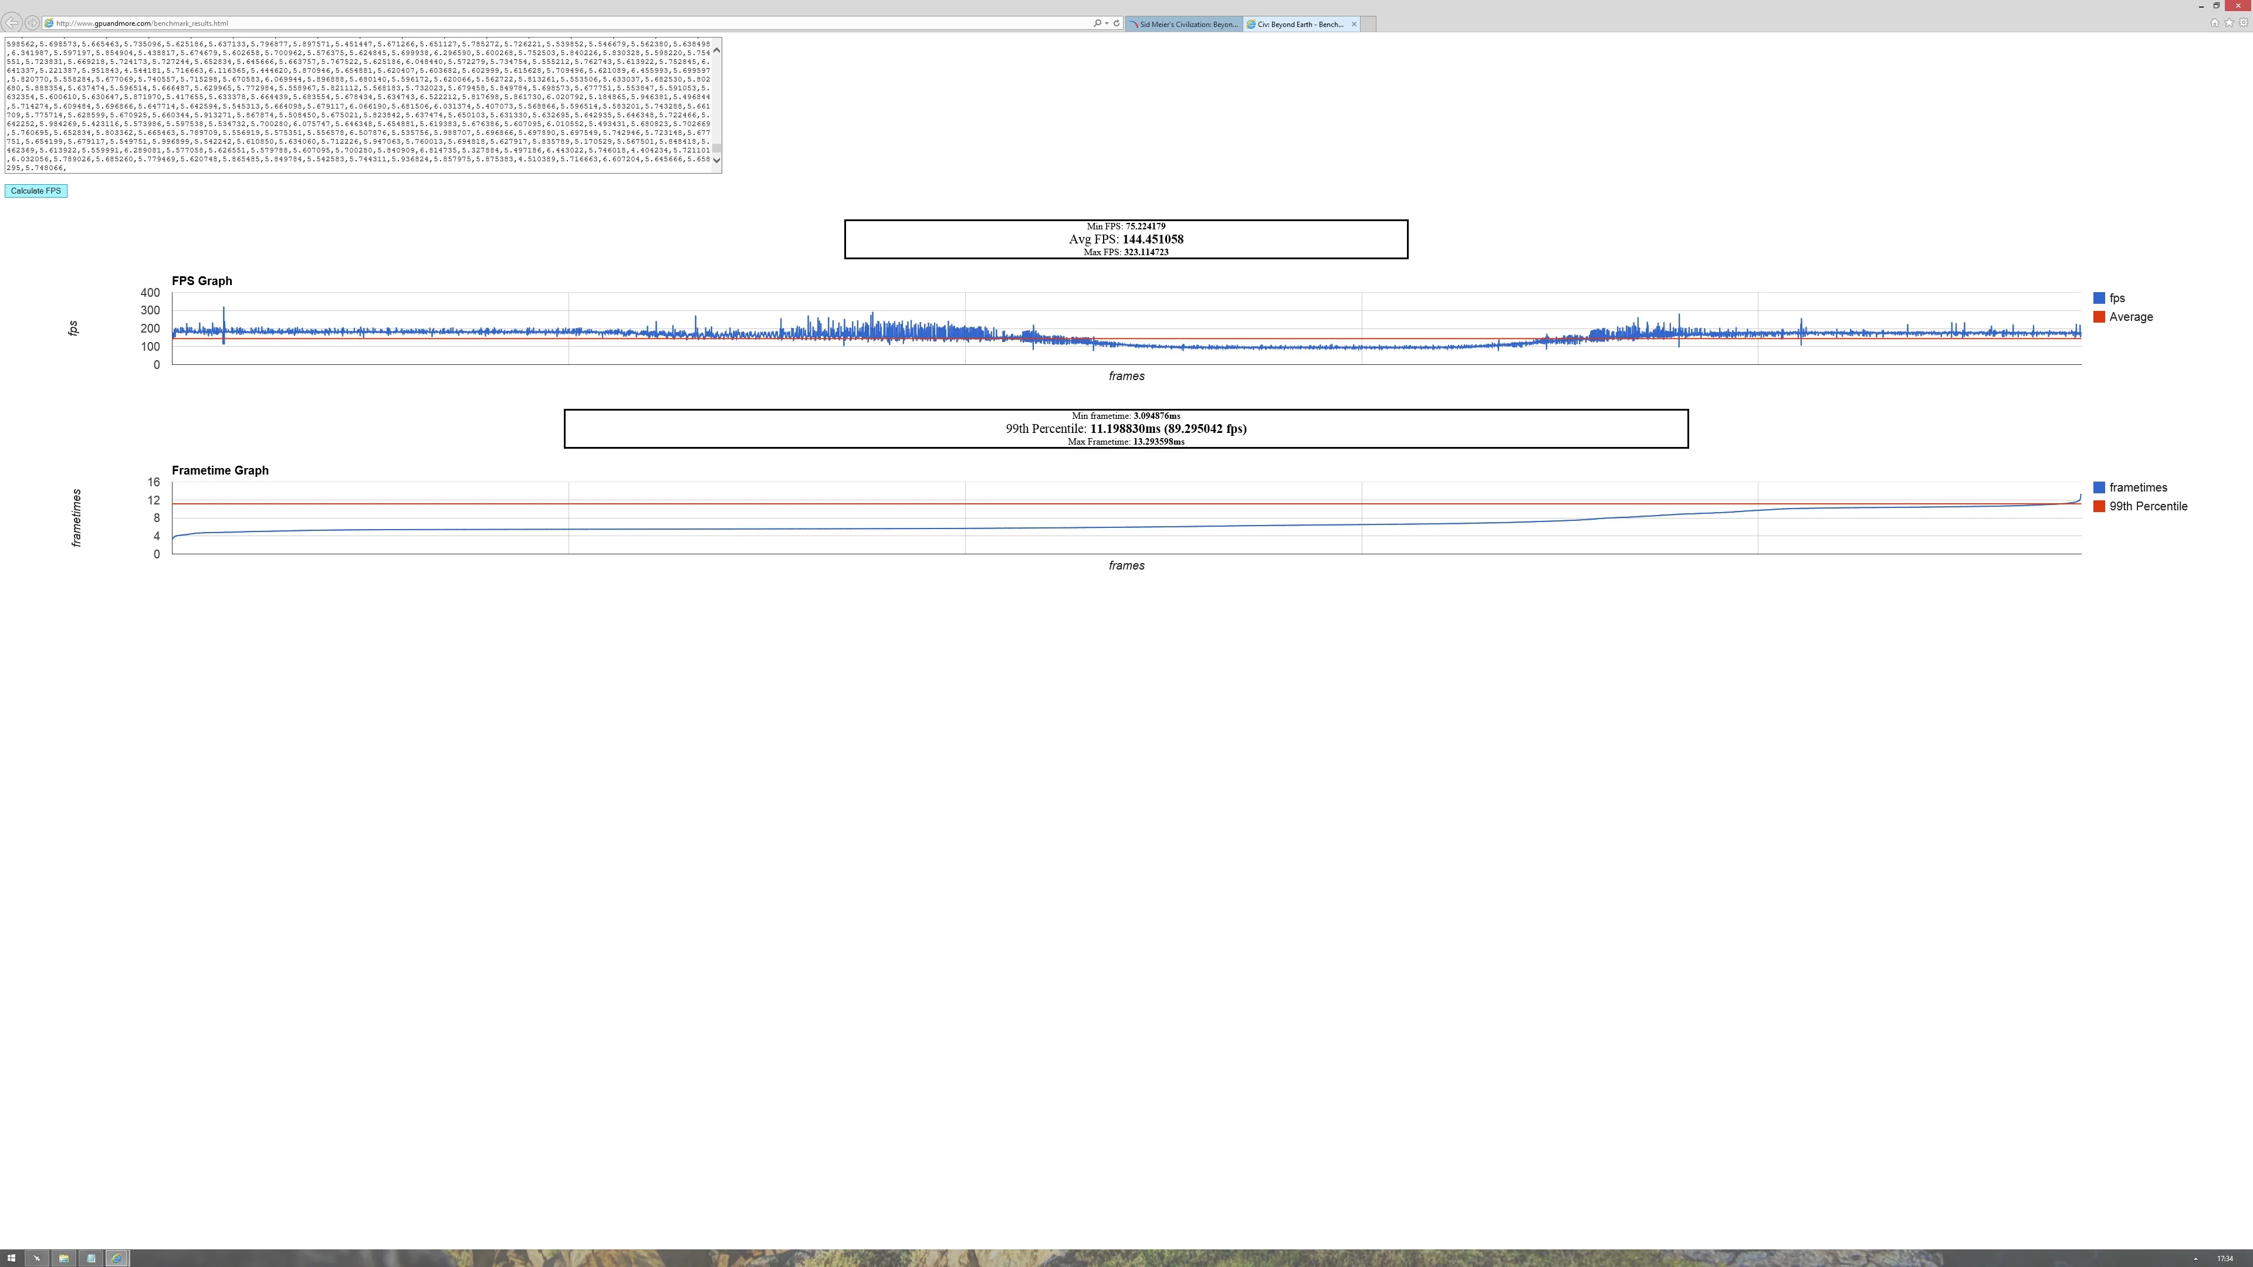
Task: Refresh the page with the reload icon
Action: point(1116,23)
